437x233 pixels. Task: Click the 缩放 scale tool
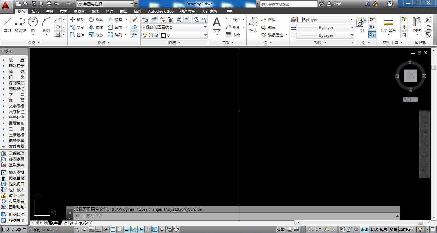tap(96, 35)
